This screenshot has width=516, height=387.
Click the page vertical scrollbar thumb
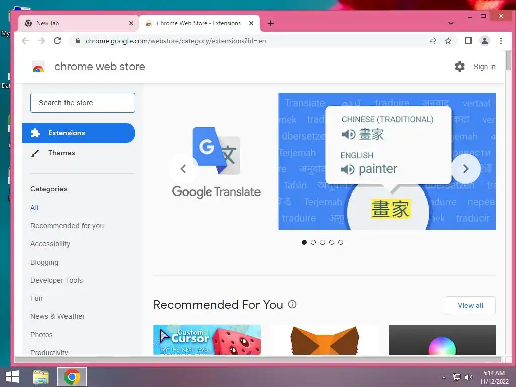coord(509,60)
